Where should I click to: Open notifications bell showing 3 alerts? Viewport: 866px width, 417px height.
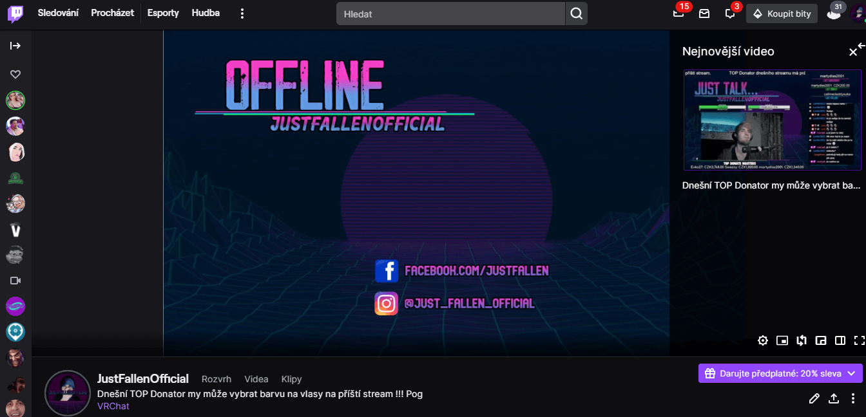tap(729, 14)
